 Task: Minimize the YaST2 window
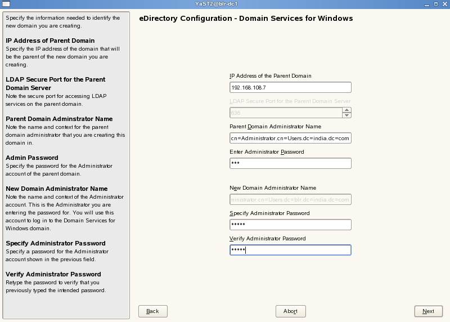point(427,4)
